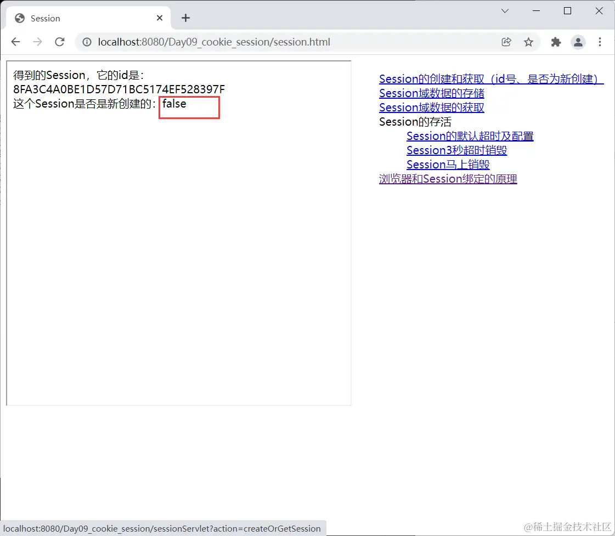Open Session的默认超时及配置 link
Viewport: 615px width, 536px height.
(x=470, y=136)
